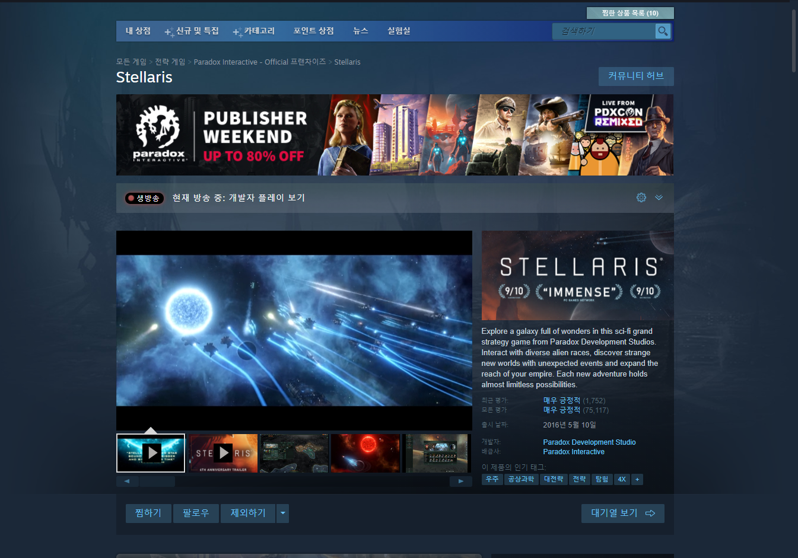Click the search magnifier icon
The width and height of the screenshot is (798, 558).
(x=663, y=31)
